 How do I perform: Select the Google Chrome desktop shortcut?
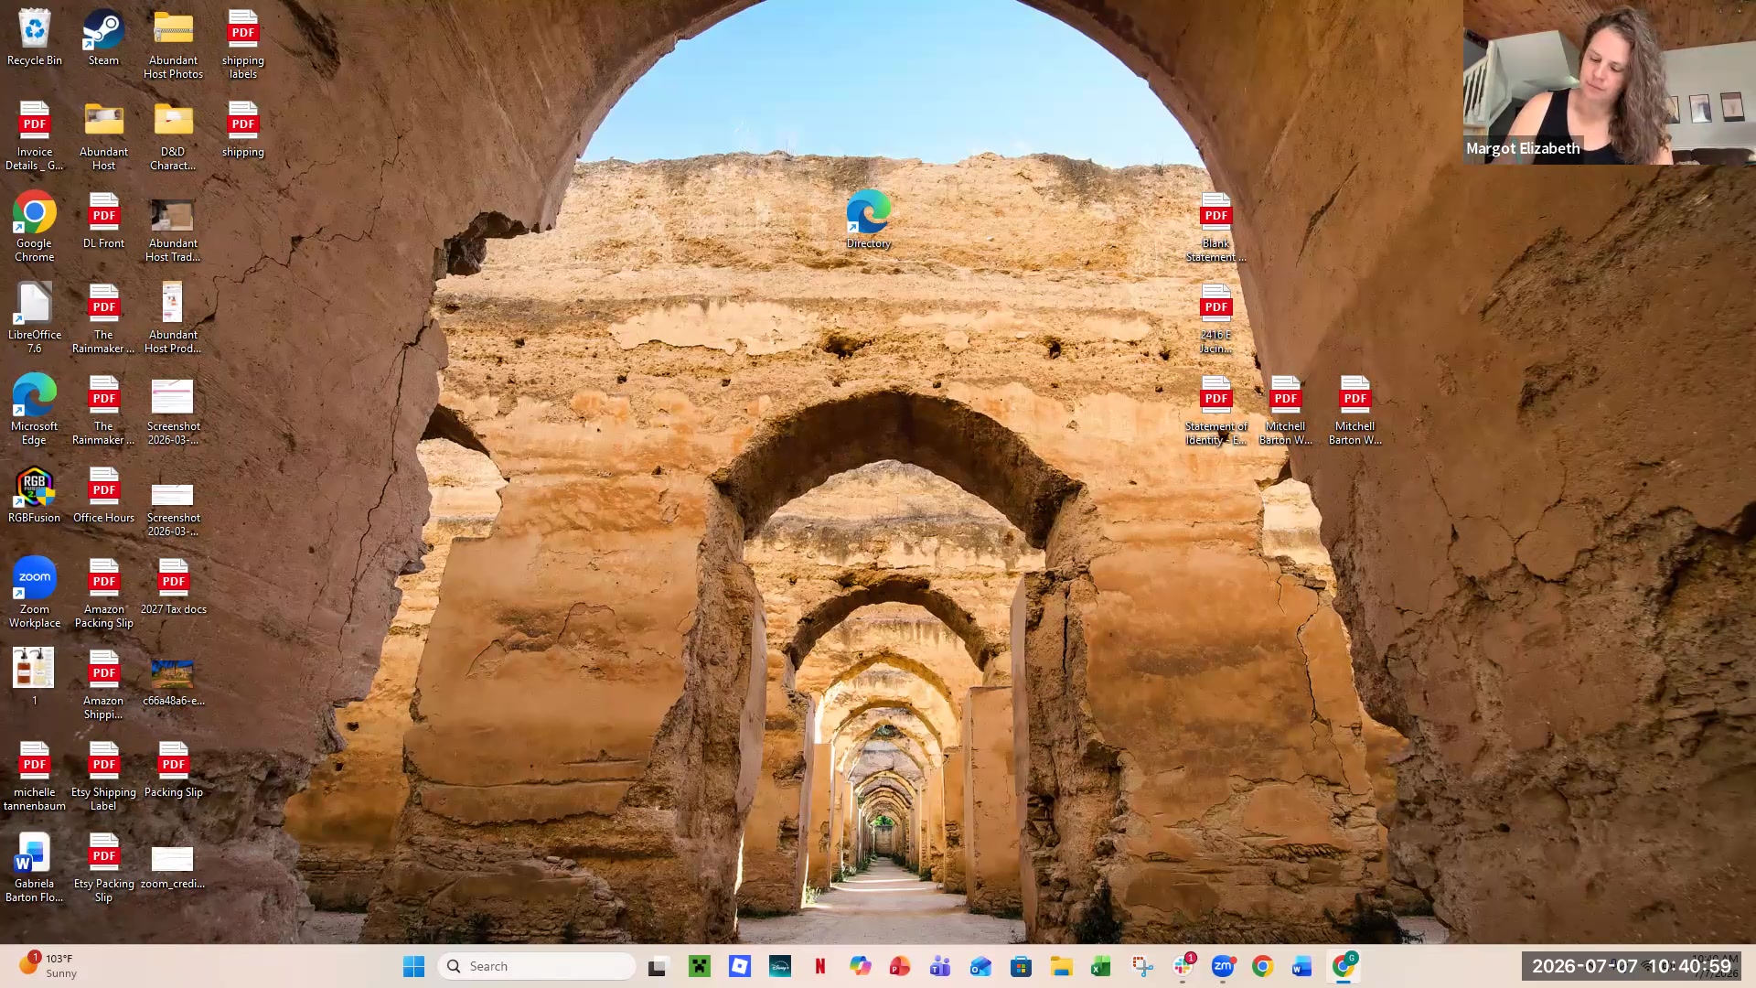click(35, 228)
